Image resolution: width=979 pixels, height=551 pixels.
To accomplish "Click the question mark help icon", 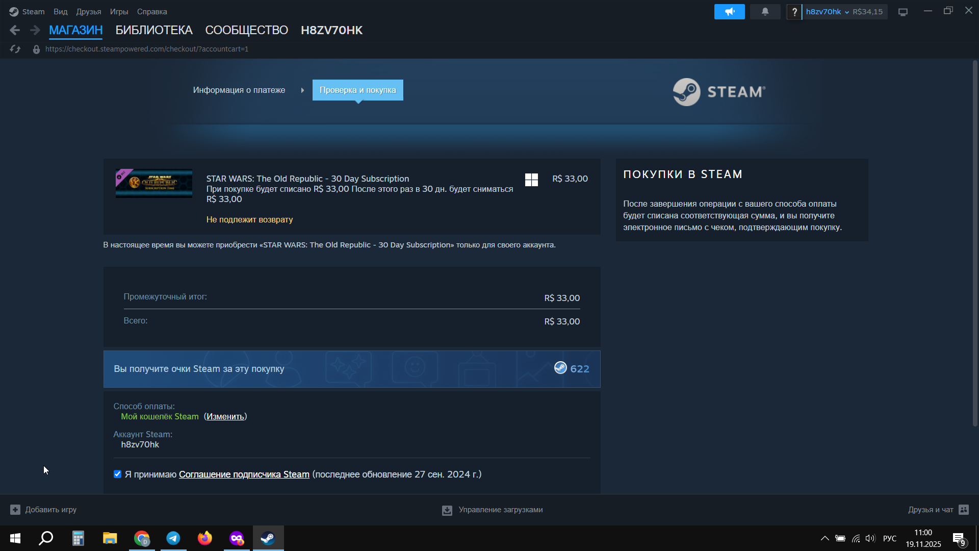I will 794,12.
